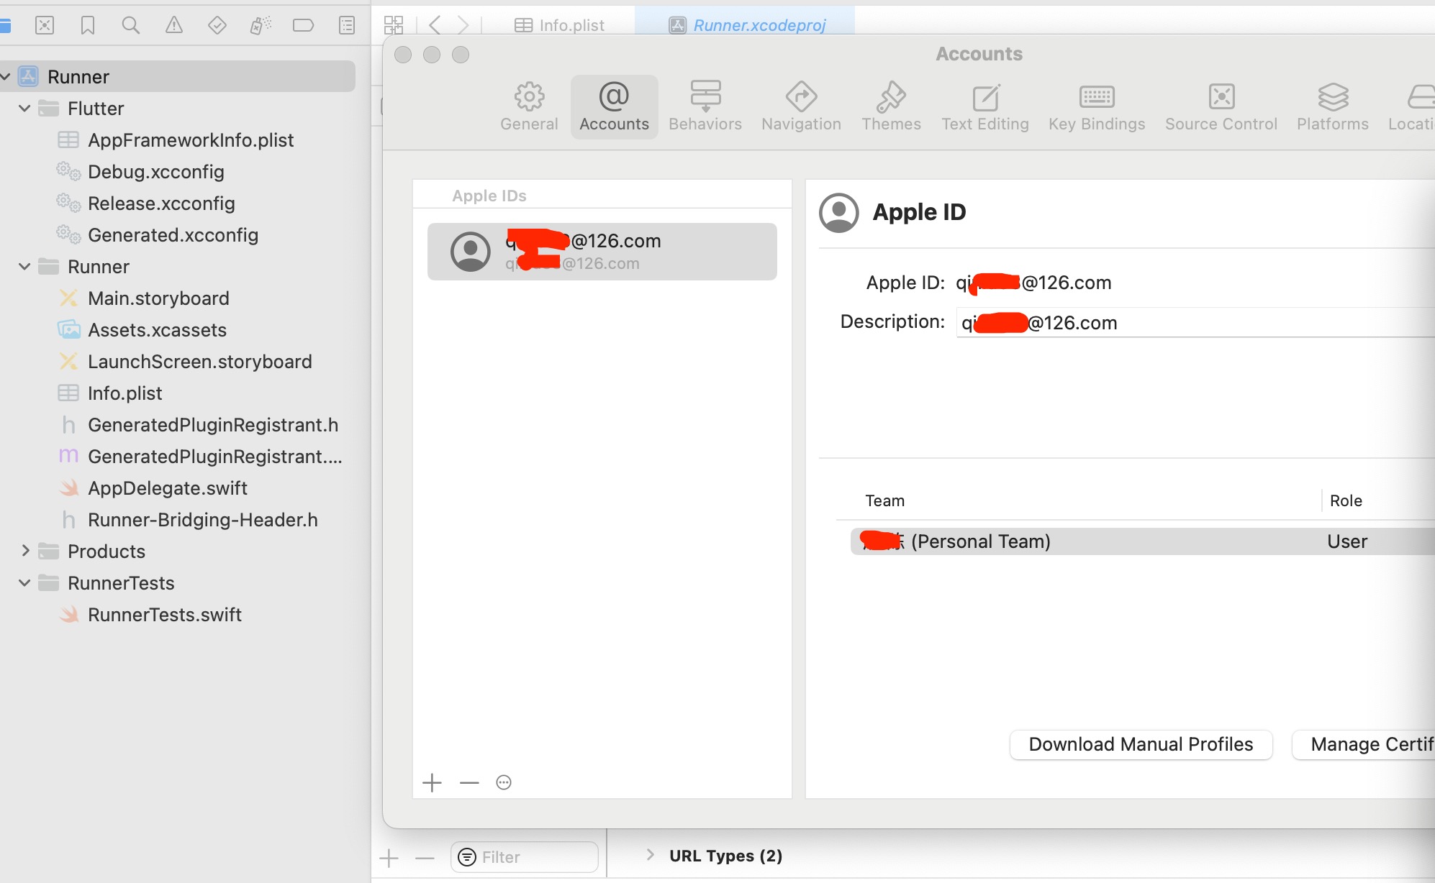Click the Team column header
This screenshot has width=1435, height=883.
(x=884, y=500)
